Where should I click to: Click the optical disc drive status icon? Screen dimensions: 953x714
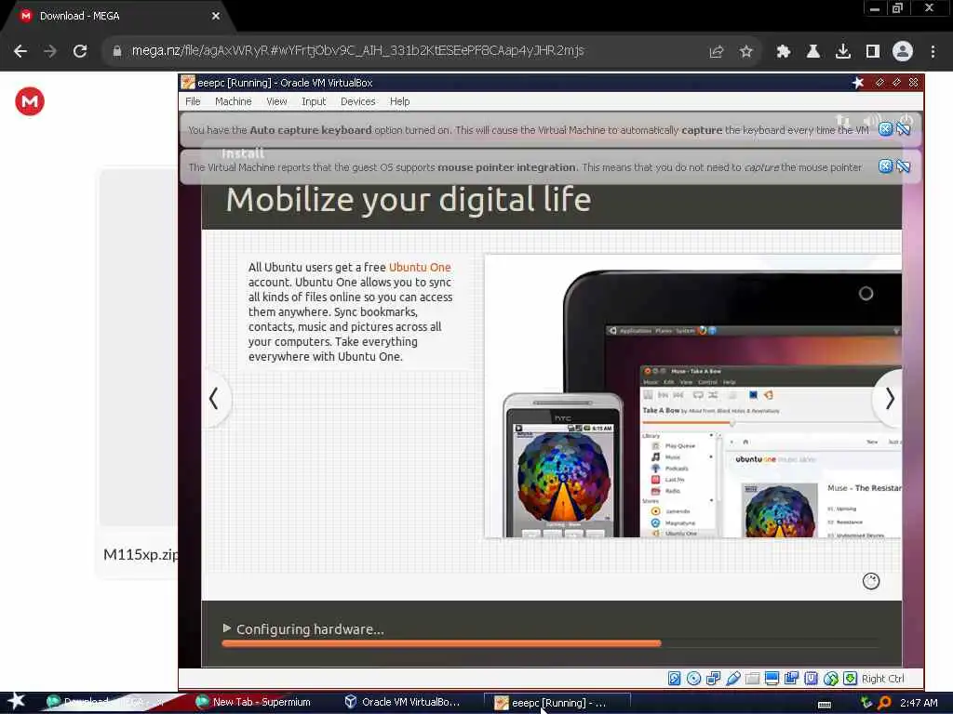click(693, 678)
